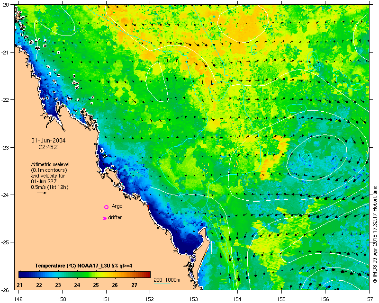Click the magenta Argo circle marker in legend
Viewport: 379px width, 303px height.
pyautogui.click(x=106, y=207)
